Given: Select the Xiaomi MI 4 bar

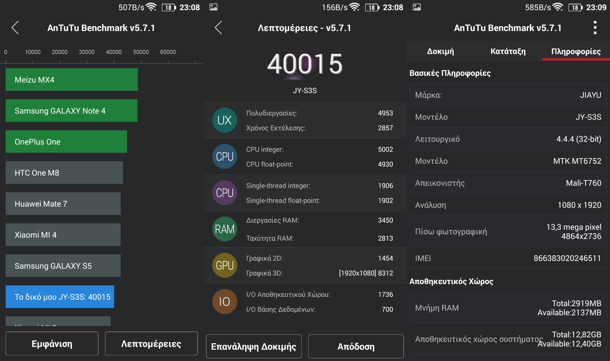Looking at the screenshot, I should coord(63,235).
